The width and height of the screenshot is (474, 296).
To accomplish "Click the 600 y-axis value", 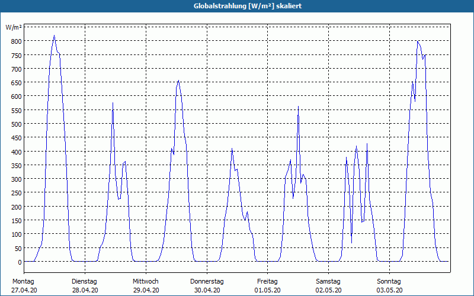I will click(x=17, y=96).
